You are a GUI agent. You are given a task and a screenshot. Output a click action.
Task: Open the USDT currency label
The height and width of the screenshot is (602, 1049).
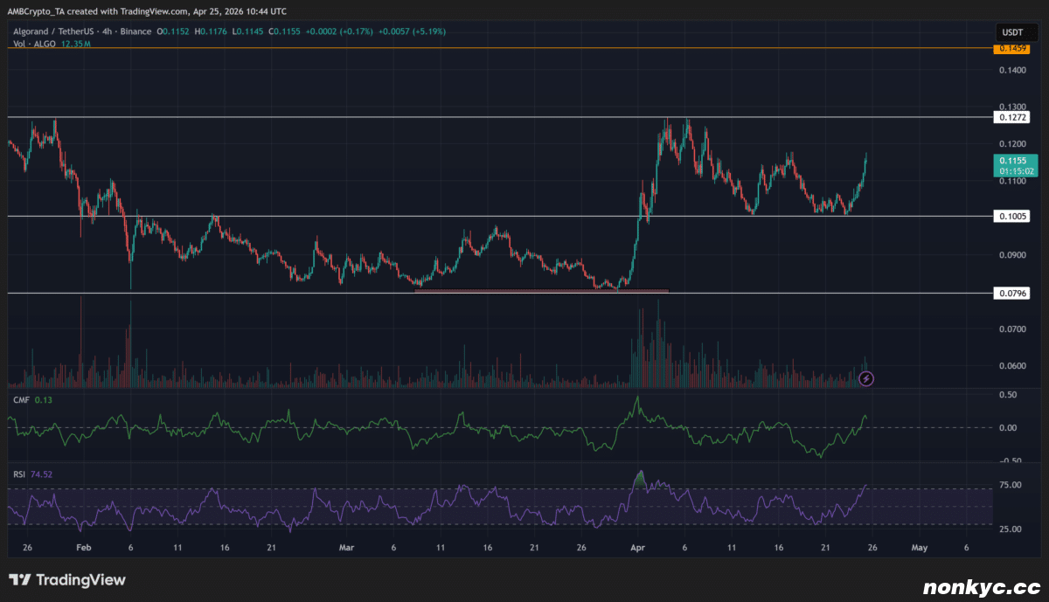coord(1011,32)
